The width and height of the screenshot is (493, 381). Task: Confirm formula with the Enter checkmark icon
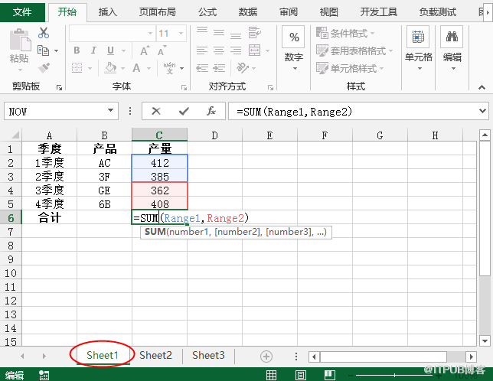click(x=184, y=112)
